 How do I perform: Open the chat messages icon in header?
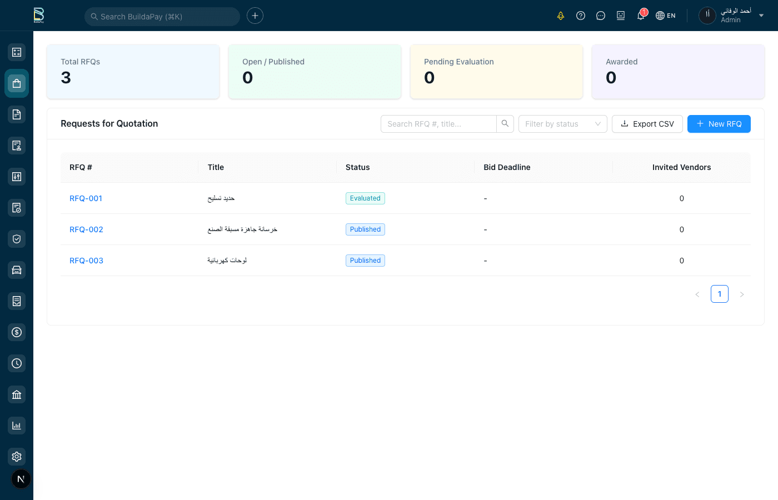pyautogui.click(x=601, y=16)
